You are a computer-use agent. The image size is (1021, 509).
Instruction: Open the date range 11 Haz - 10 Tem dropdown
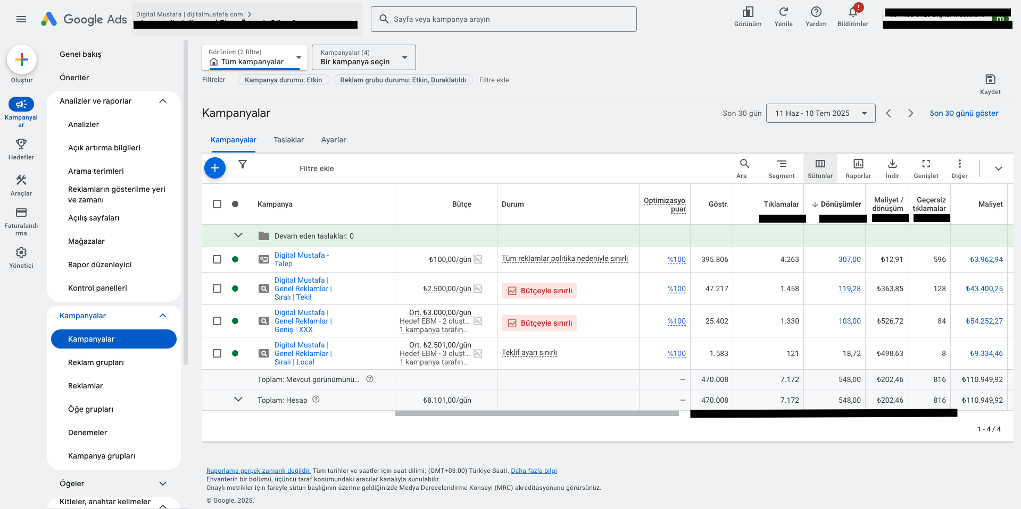coord(820,113)
